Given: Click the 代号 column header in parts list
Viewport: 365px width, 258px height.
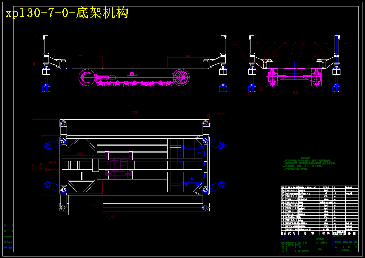Looking at the screenshot, I should tap(292, 233).
